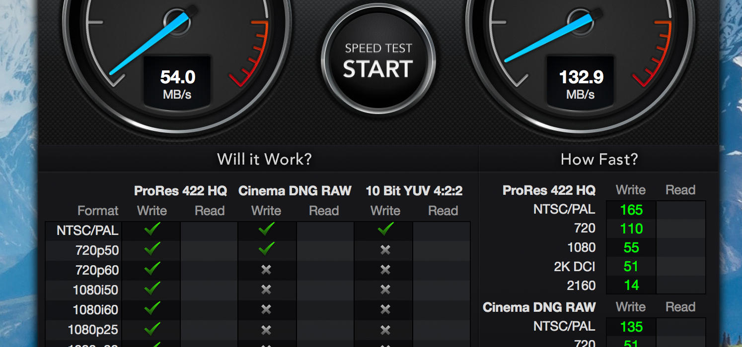Click Cinema DNG RAW write checkmark for 720p50

coord(267,249)
